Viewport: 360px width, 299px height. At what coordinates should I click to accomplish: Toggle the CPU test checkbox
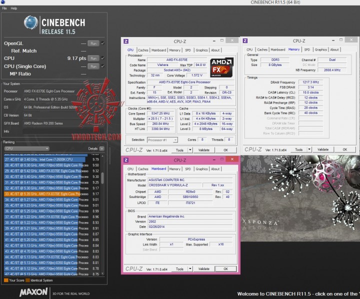102,58
